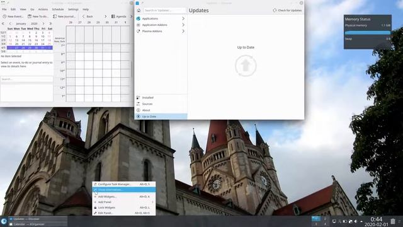Select day 8 in mini calendar

pos(30,37)
